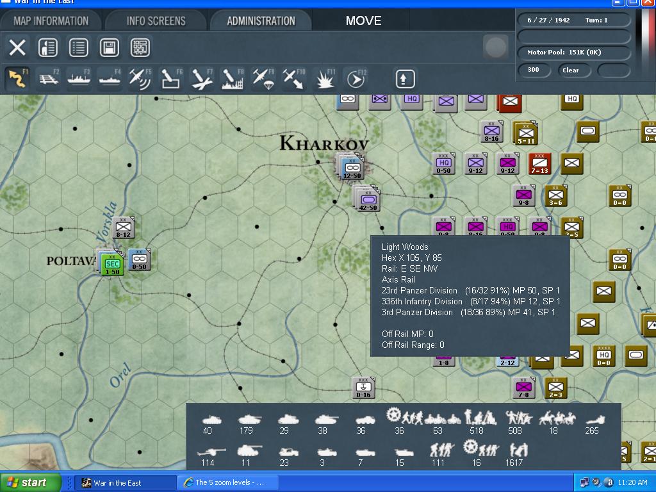Click the 23rd Panzer Division tooltip line
656x492 pixels.
coord(470,290)
